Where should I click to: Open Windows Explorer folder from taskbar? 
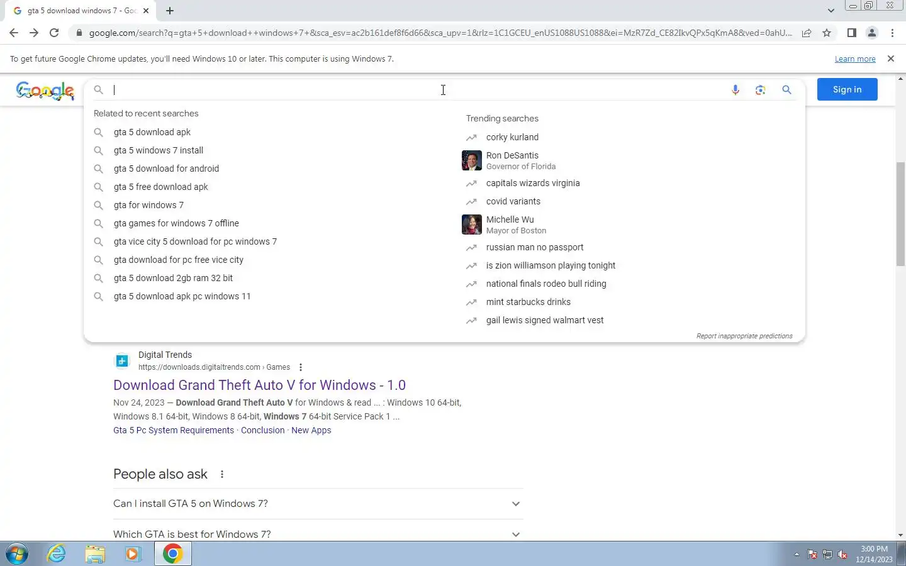[95, 554]
